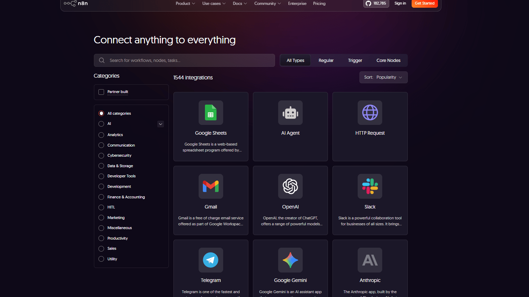Open the Docs navigation dropdown
The image size is (529, 297).
[240, 3]
